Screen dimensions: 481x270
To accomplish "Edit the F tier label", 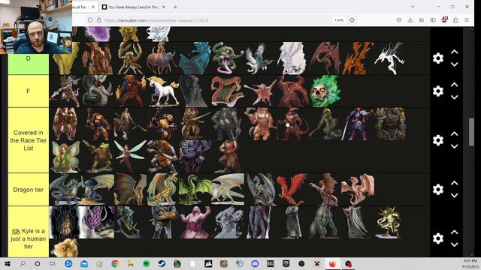I will pos(29,91).
